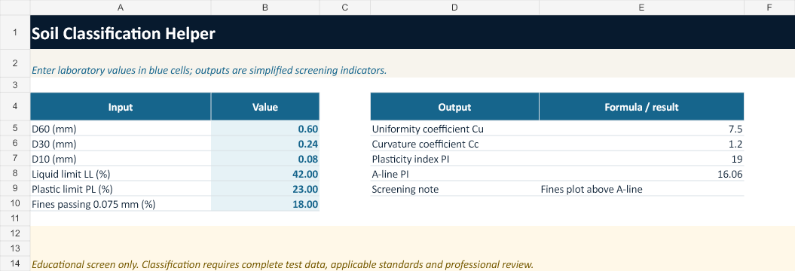Select column E header
The image size is (795, 271).
click(641, 7)
